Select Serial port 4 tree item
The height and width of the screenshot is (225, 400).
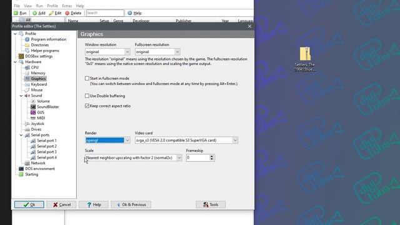coord(47,157)
